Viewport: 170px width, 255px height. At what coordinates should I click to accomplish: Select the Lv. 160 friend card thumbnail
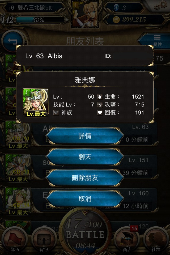18,201
